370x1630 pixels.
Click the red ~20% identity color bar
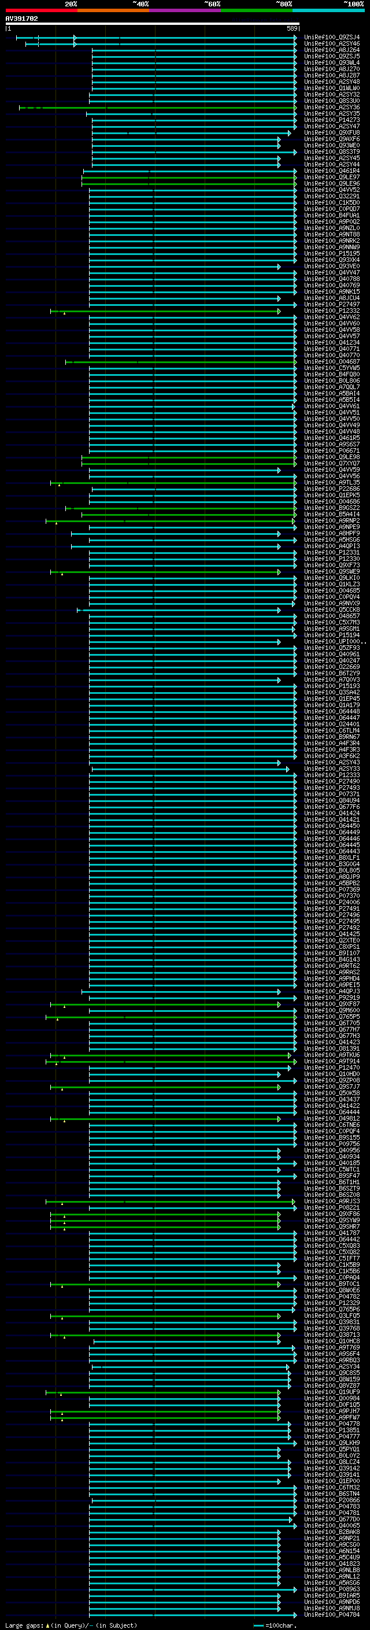coord(41,11)
